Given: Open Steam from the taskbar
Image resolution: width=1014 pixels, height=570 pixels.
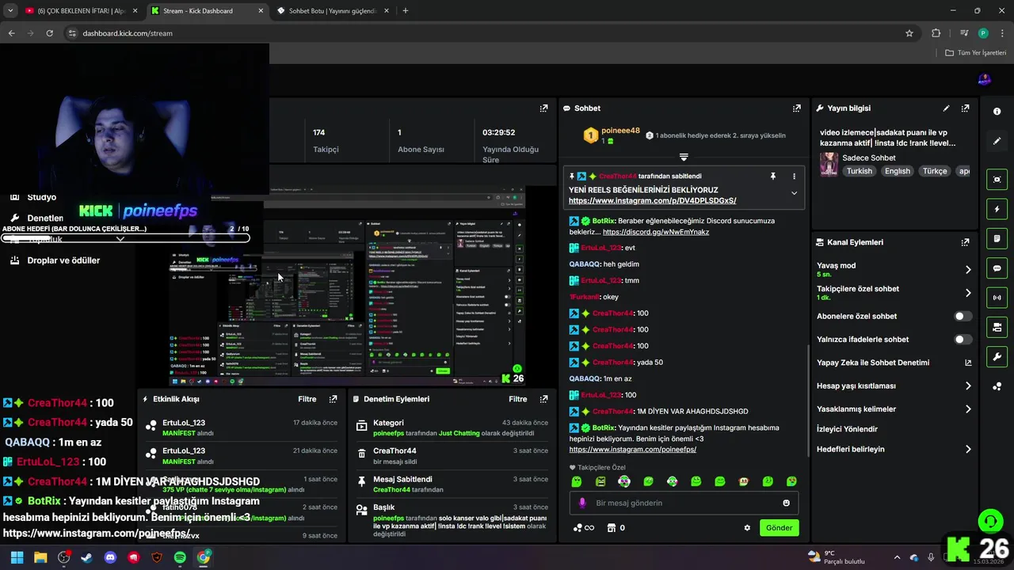Looking at the screenshot, I should click(87, 557).
